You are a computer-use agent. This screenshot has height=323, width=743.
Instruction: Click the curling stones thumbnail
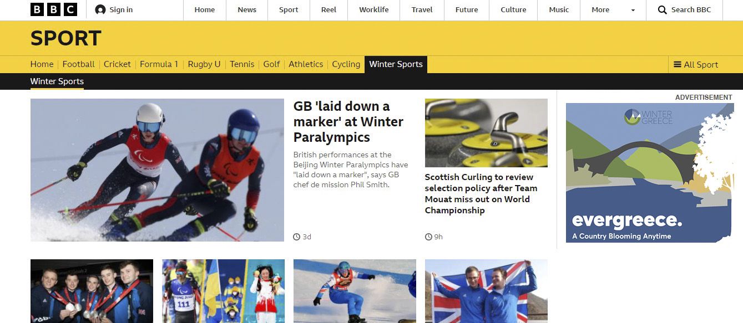point(486,133)
